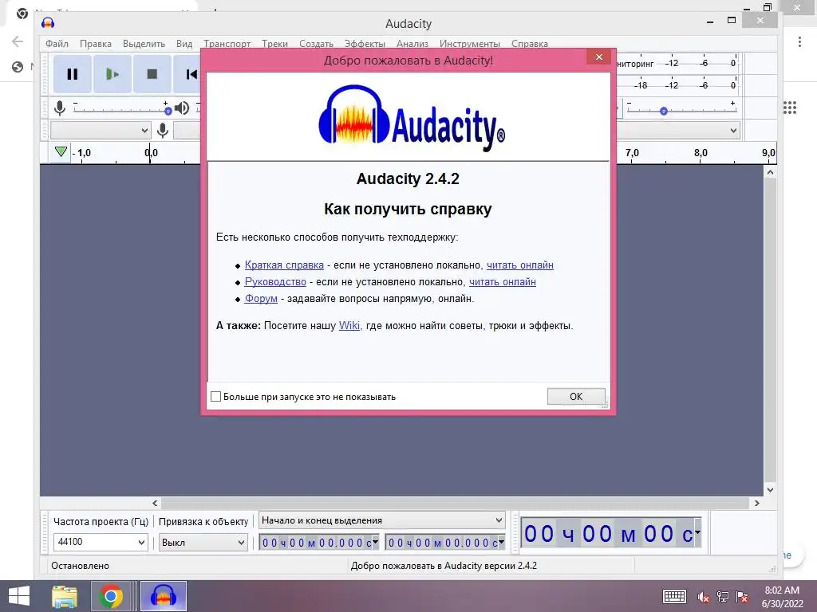817x612 pixels.
Task: Click the microphone icon in device toolbar
Action: (x=163, y=130)
